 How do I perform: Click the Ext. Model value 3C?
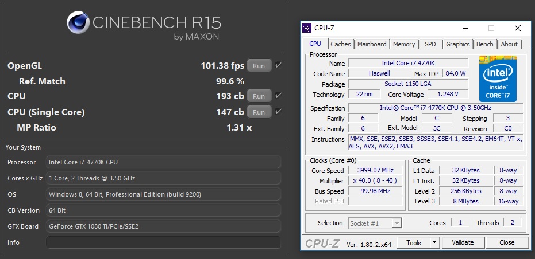[x=436, y=128]
